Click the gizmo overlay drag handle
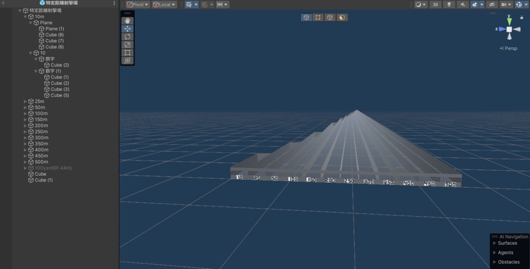This screenshot has width=530, height=269. coord(493,13)
